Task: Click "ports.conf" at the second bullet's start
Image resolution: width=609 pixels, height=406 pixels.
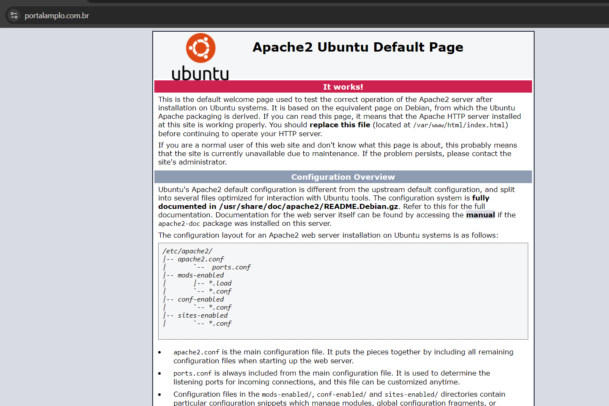Action: click(192, 373)
